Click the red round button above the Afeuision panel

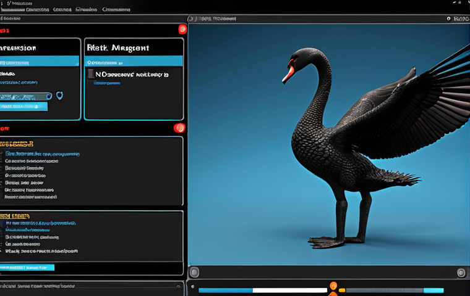(x=182, y=30)
